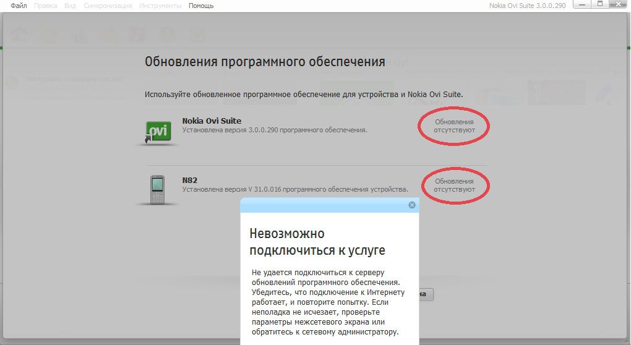
Task: Click the V 31.0.016 device version text
Action: click(295, 189)
